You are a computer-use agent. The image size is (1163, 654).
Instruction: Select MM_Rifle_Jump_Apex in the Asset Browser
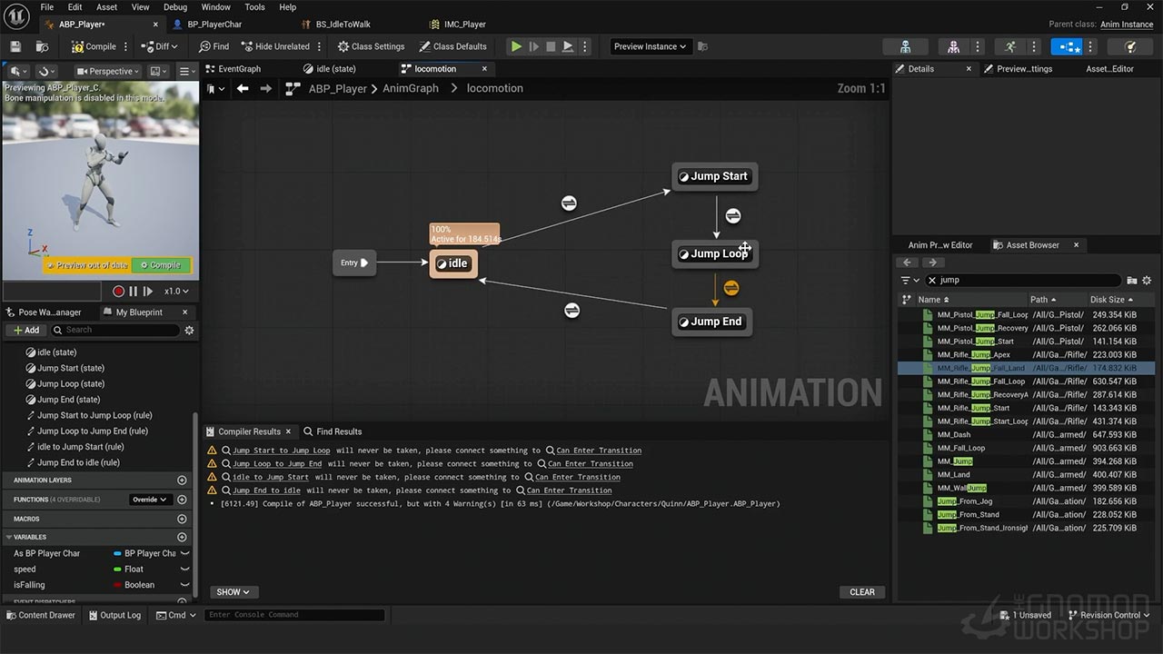click(x=973, y=355)
